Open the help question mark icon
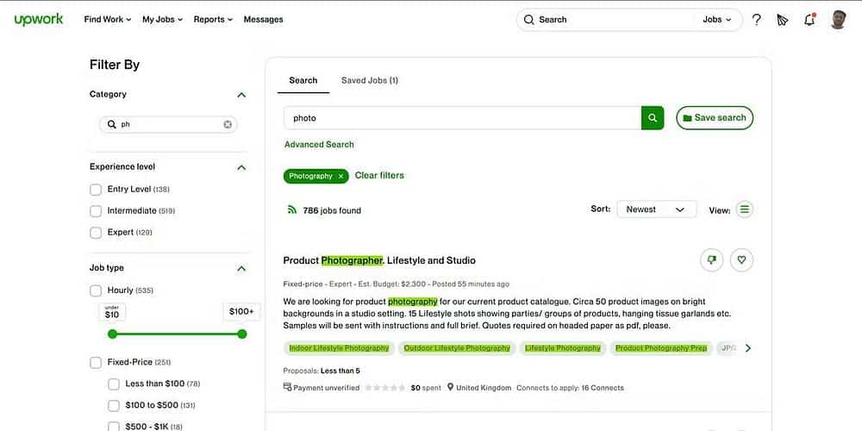Image resolution: width=862 pixels, height=431 pixels. coord(756,19)
